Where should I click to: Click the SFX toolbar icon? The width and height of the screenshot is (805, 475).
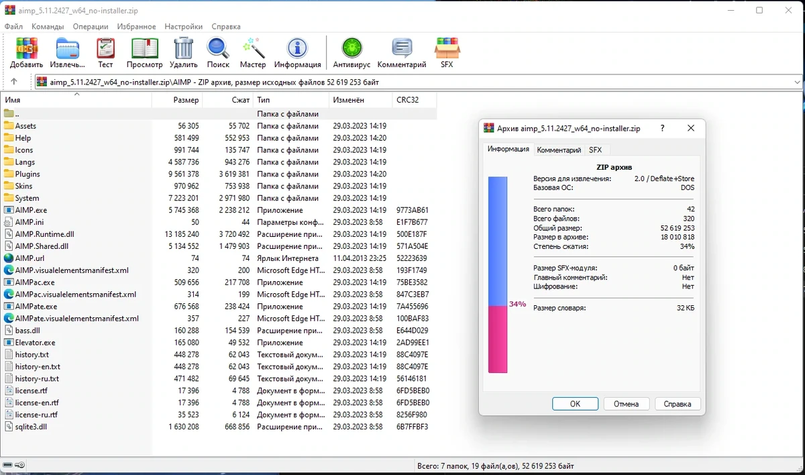click(447, 49)
